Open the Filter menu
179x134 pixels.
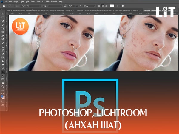(38, 2)
